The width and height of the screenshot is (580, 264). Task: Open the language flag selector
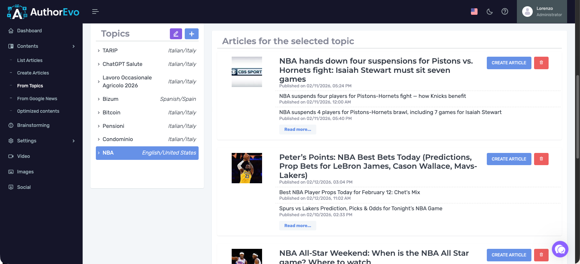point(474,12)
